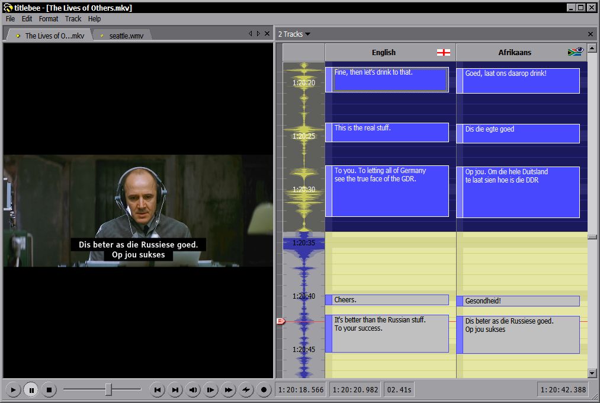Image resolution: width=600 pixels, height=403 pixels.
Task: Click the end time field 1:20:20.982
Action: pos(355,389)
